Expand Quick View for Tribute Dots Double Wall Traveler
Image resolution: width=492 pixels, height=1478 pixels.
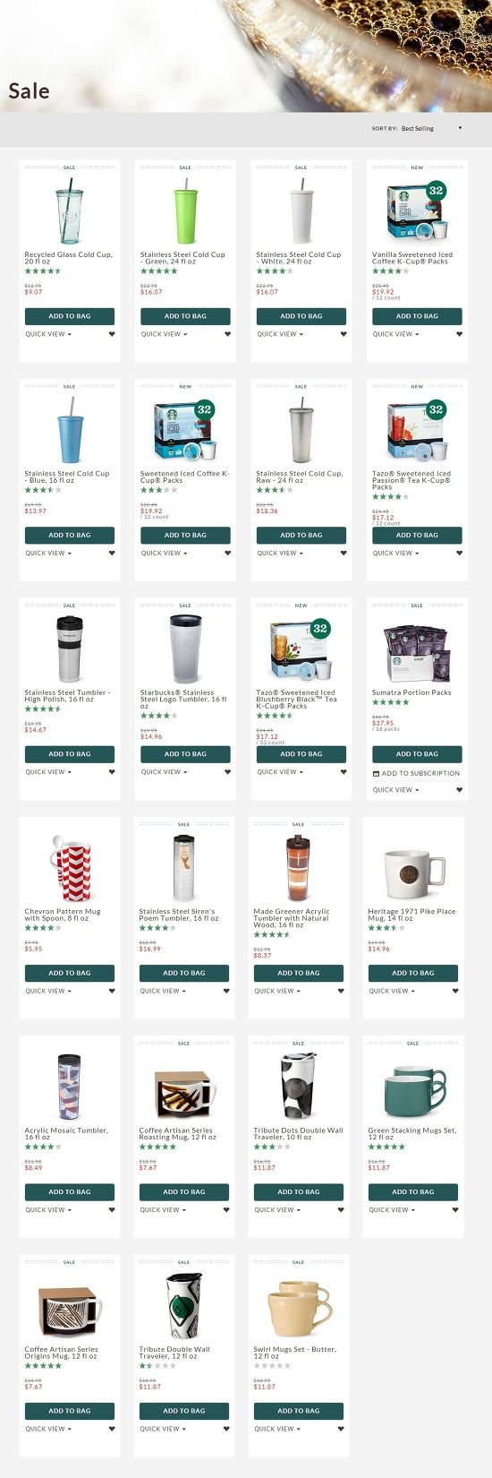277,1210
